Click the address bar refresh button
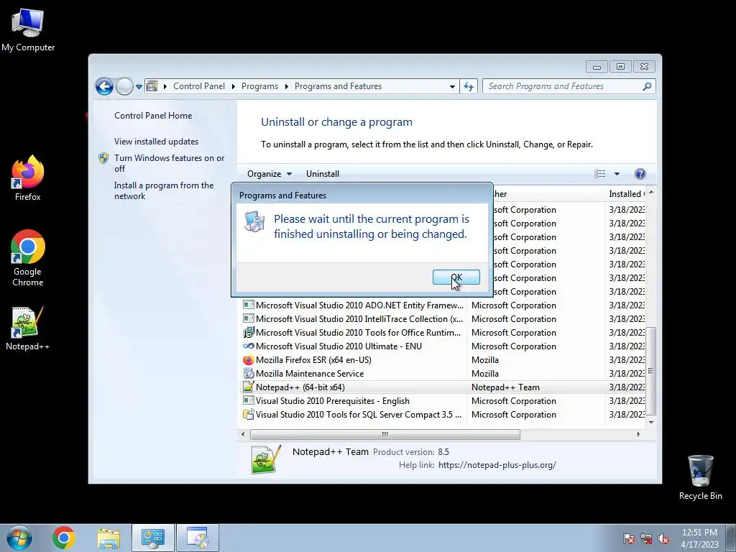The image size is (736, 552). point(469,86)
